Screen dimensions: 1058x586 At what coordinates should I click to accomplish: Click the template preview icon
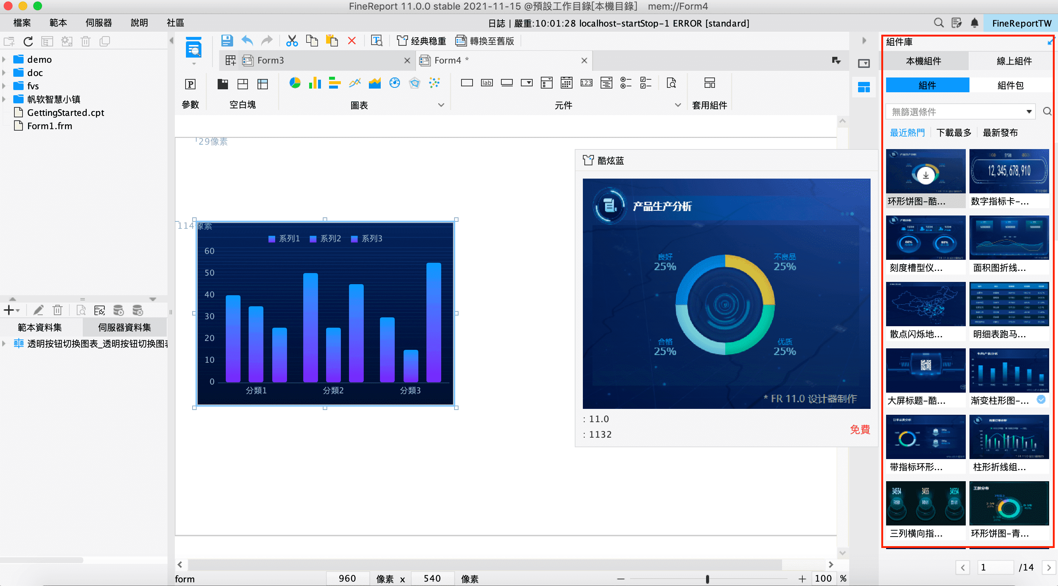377,41
